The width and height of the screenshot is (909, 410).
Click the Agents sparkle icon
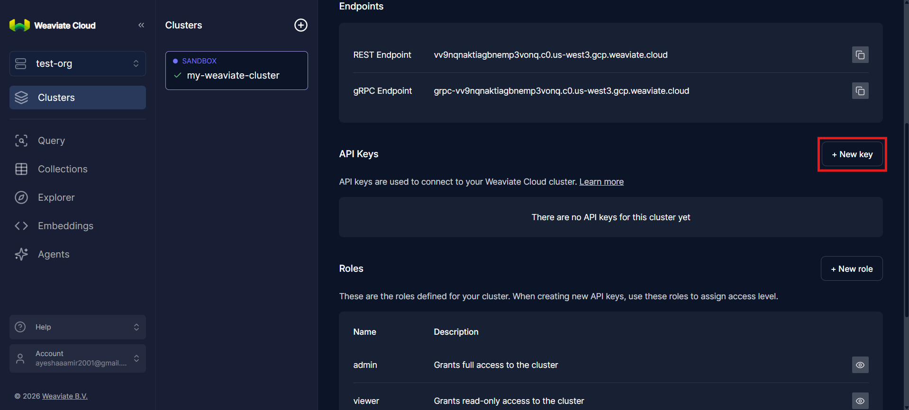[21, 254]
